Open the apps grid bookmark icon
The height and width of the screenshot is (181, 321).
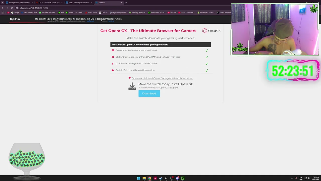point(3,13)
